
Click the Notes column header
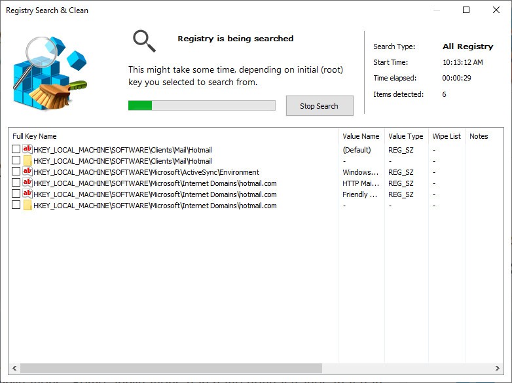click(x=479, y=136)
